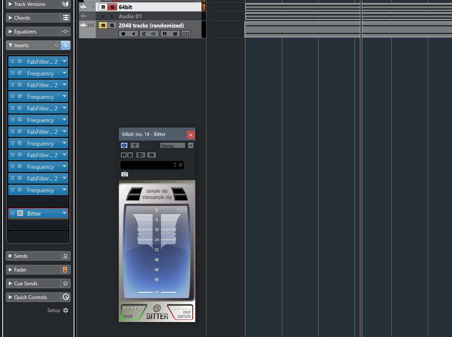Toggle Read automation in the Bitter plugin window
The image size is (452, 337).
coord(124,155)
